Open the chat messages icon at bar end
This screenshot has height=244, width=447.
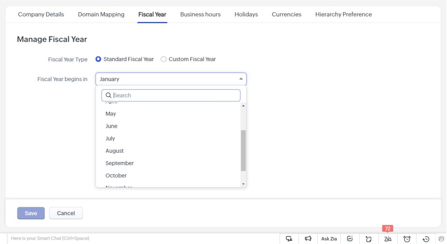coord(442,239)
